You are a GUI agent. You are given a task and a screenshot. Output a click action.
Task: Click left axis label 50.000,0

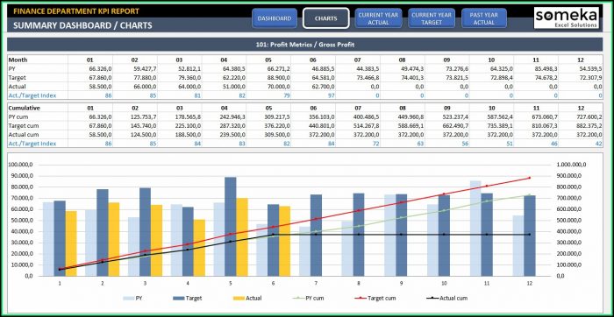(x=22, y=220)
